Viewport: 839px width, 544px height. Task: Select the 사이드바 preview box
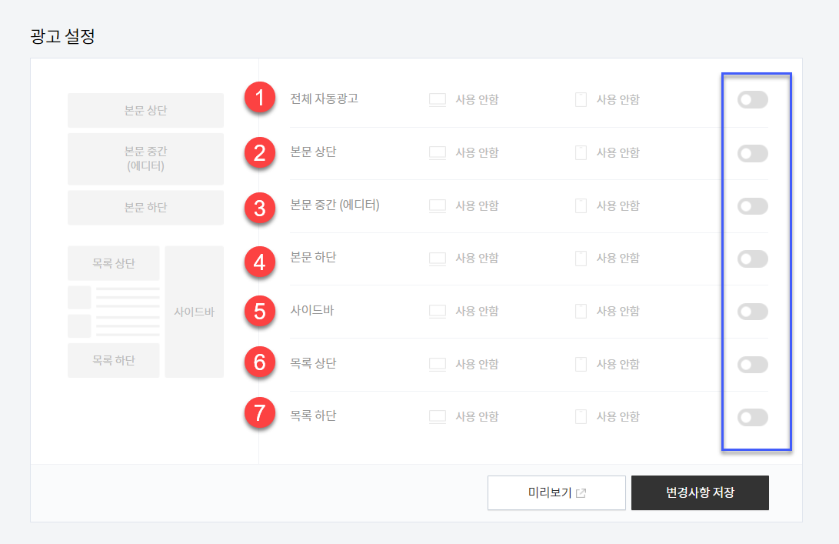pos(194,311)
